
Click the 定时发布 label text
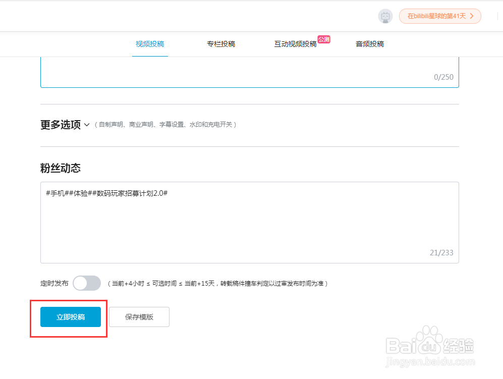tap(54, 284)
